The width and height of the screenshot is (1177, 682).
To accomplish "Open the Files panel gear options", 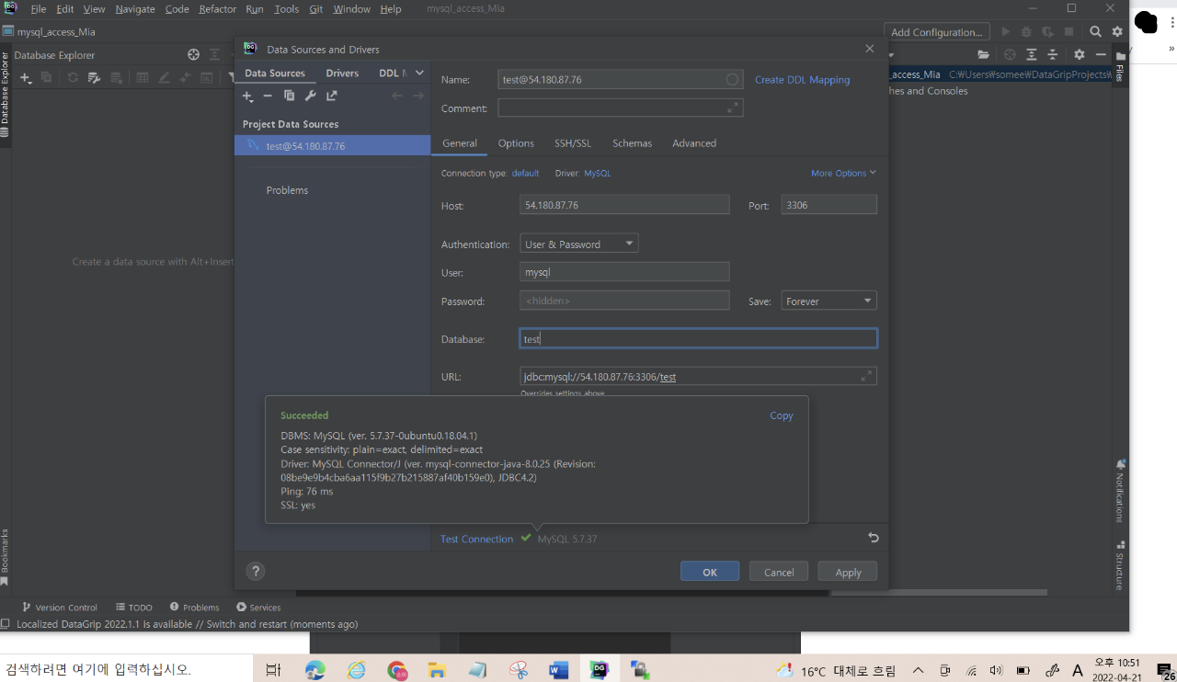I will 1080,55.
